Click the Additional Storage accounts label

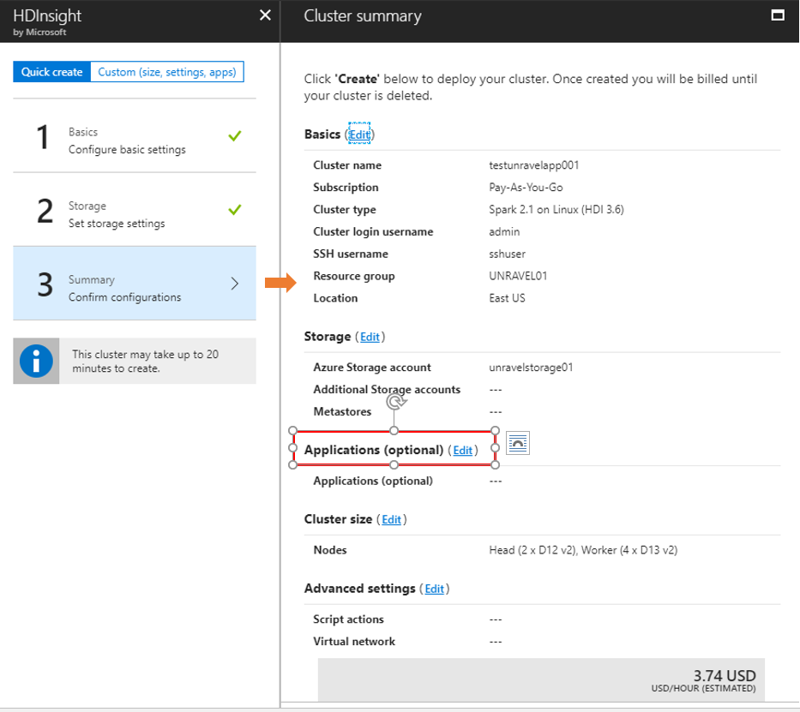point(387,389)
